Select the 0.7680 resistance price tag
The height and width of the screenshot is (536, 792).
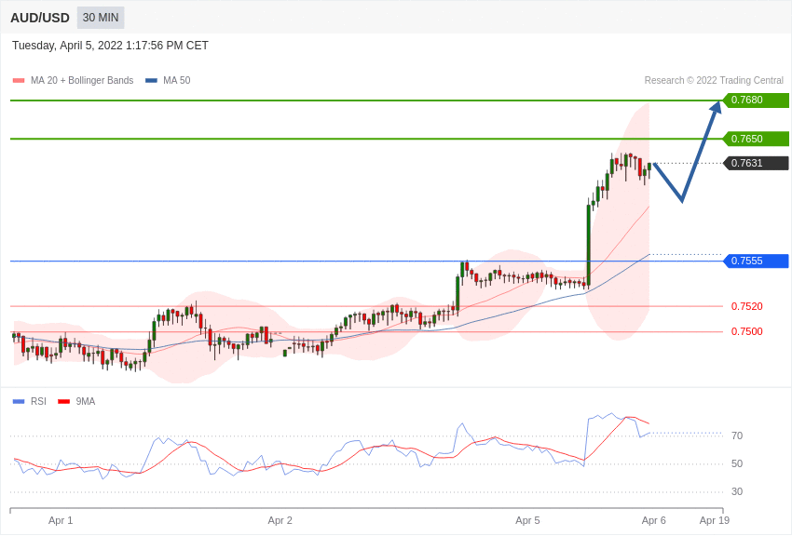tap(757, 100)
